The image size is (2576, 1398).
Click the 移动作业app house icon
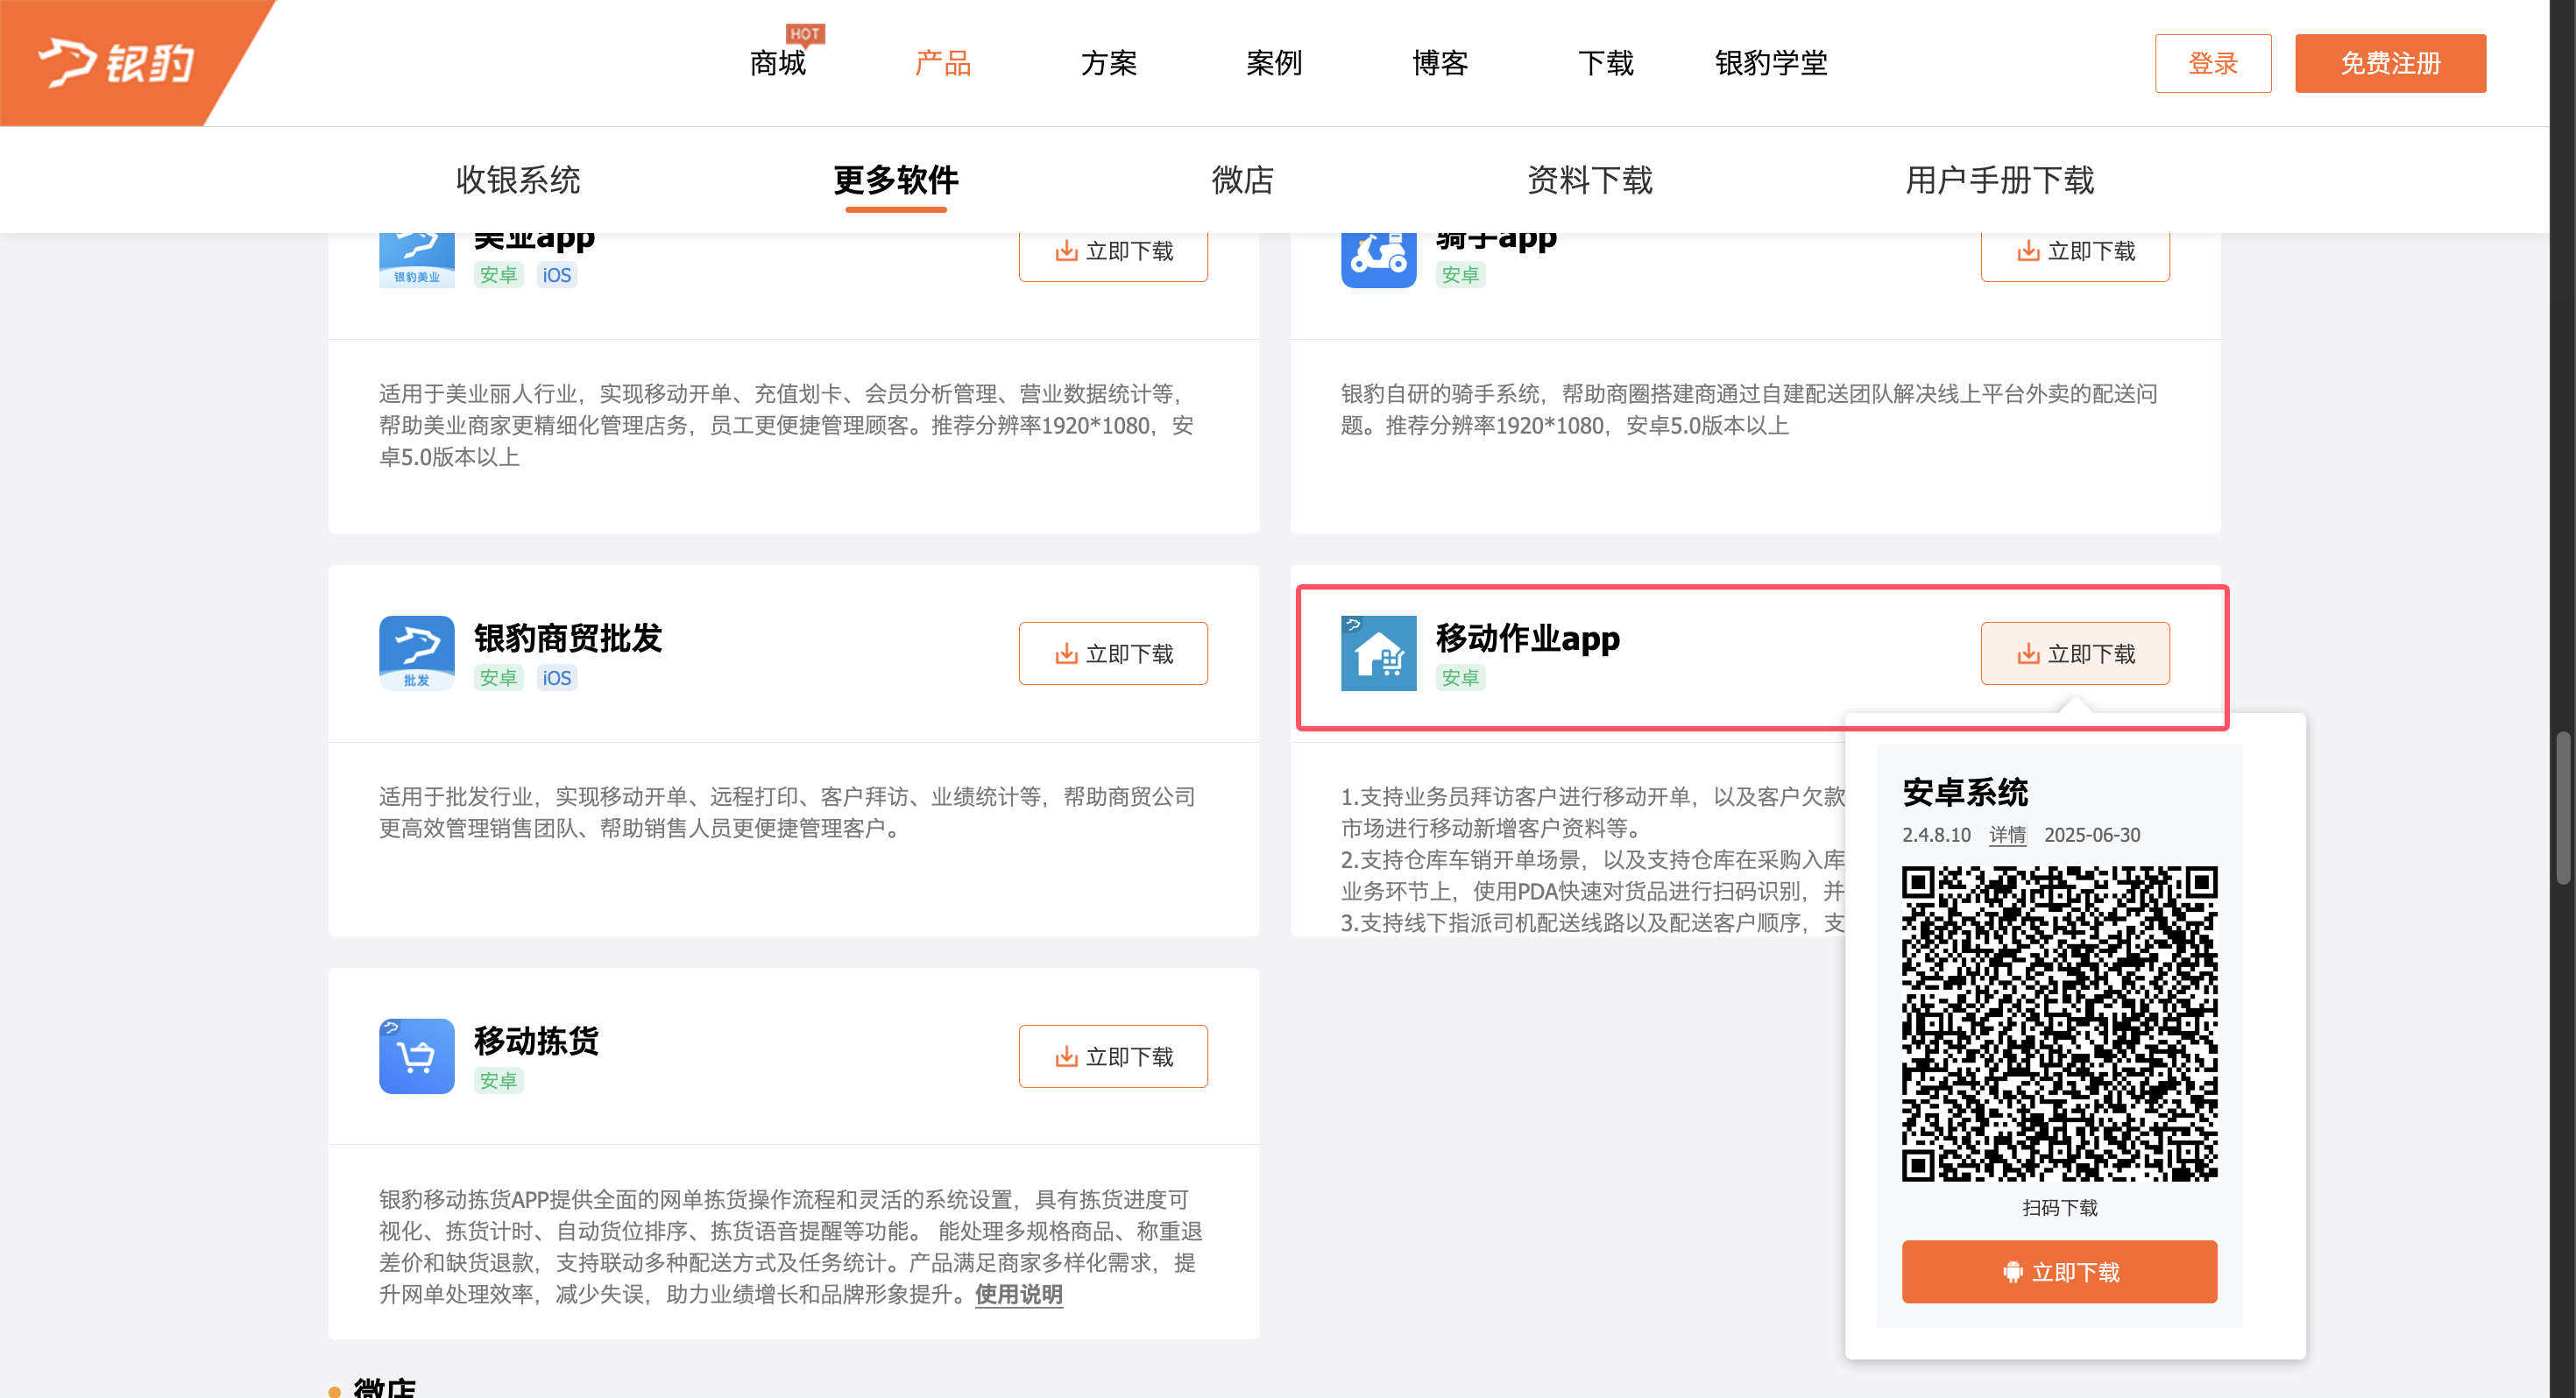coord(1379,653)
